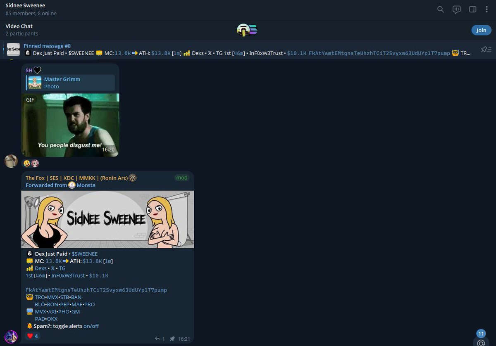Open the AXI link

tap(52, 312)
